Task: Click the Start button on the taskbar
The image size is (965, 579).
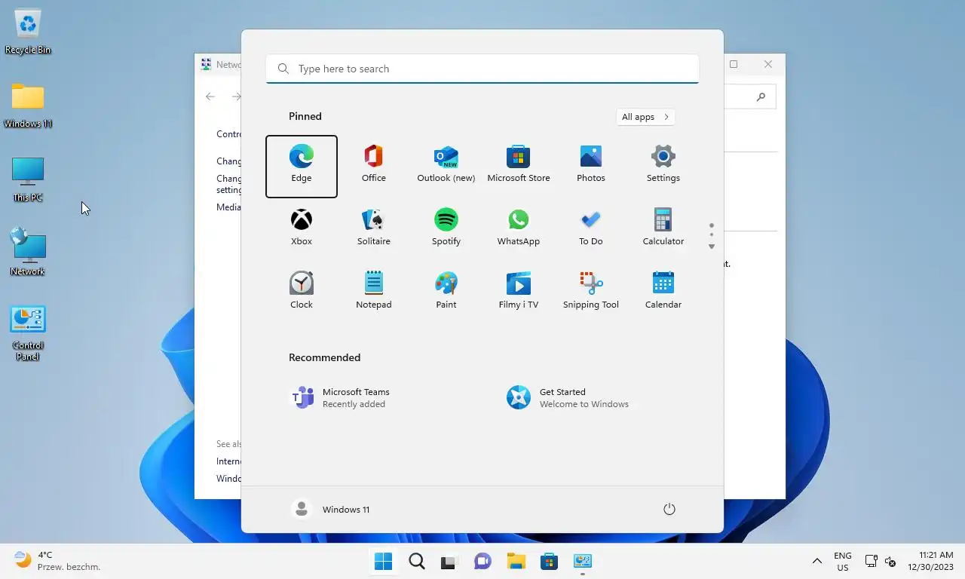Action: pyautogui.click(x=384, y=562)
